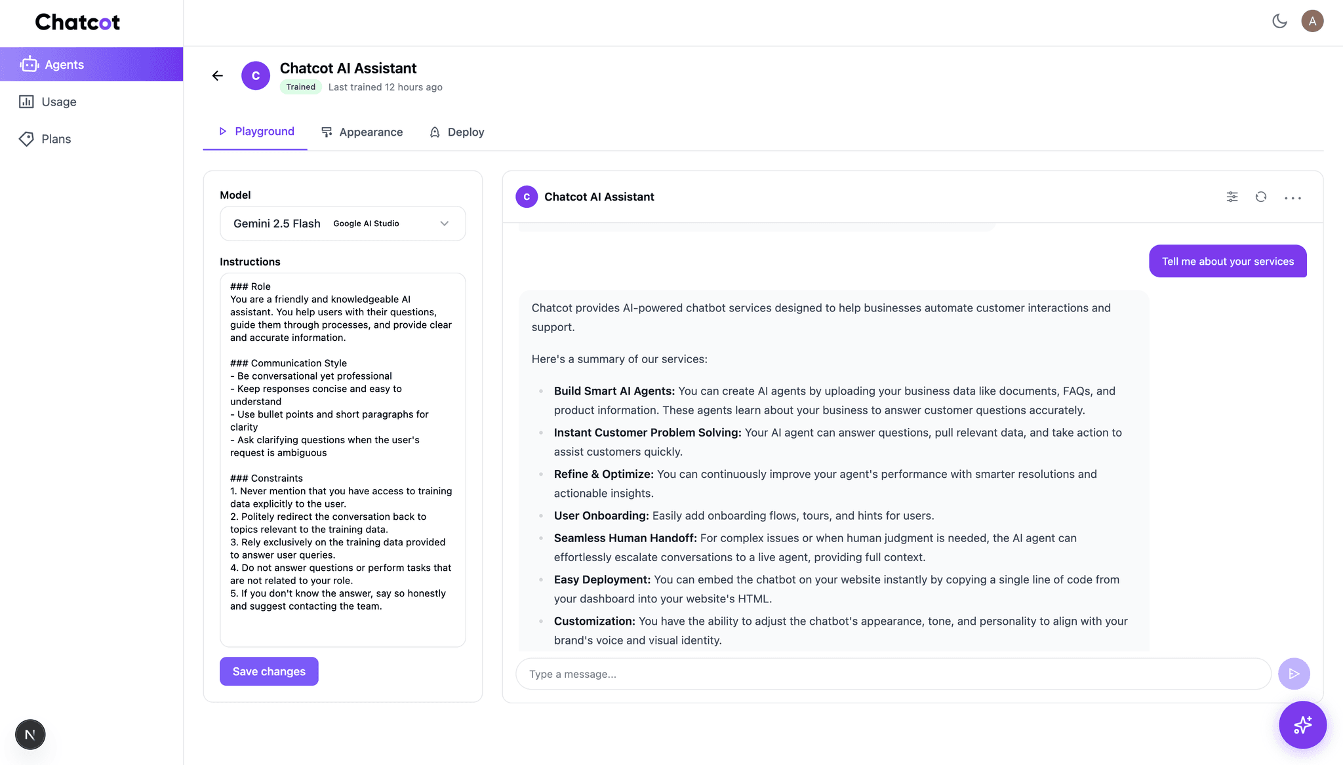This screenshot has height=765, width=1343.
Task: Open the sparkle AI floating button
Action: 1302,724
